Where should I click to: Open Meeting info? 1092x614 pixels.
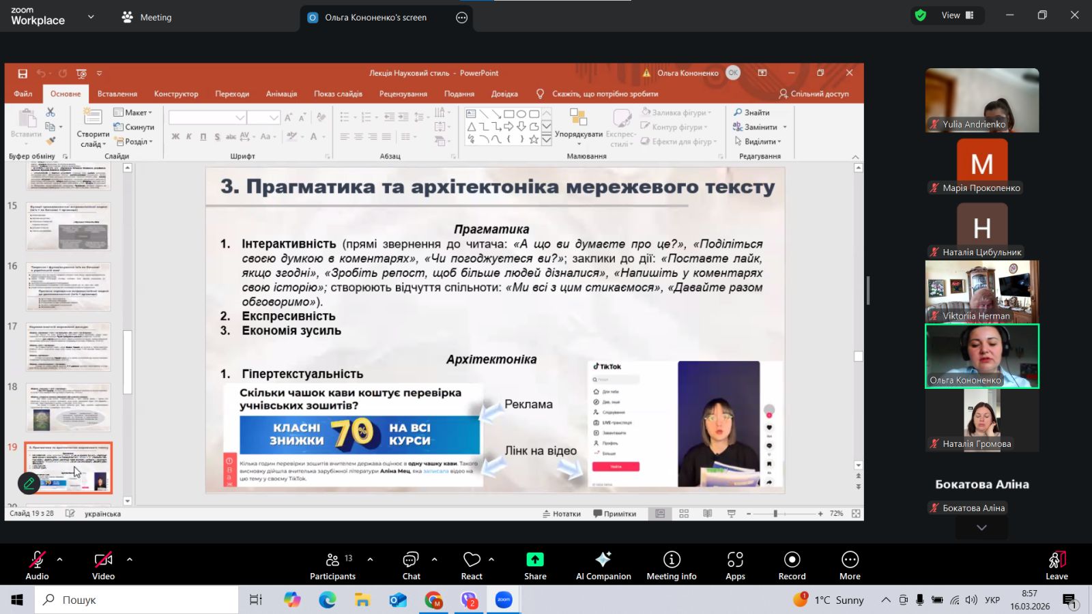pyautogui.click(x=672, y=560)
